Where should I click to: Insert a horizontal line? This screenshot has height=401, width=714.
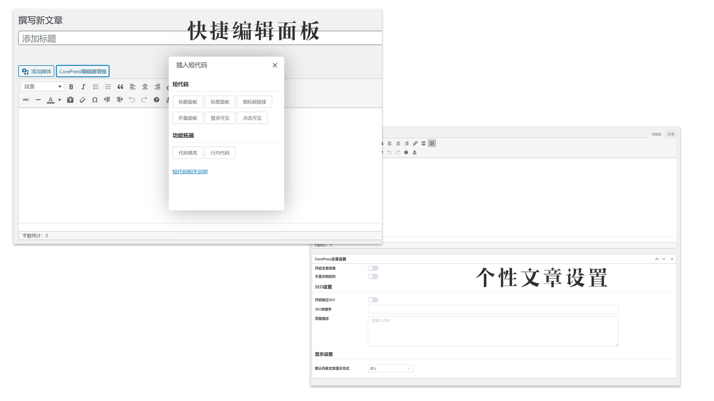pos(38,100)
